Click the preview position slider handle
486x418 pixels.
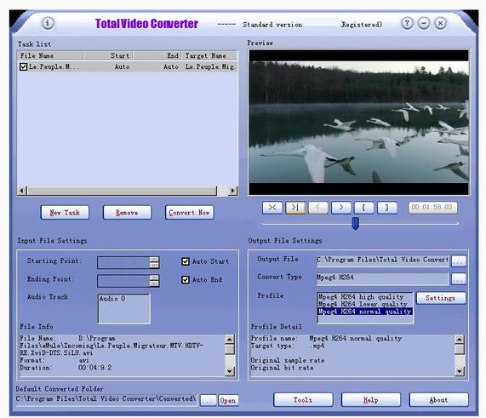[356, 223]
